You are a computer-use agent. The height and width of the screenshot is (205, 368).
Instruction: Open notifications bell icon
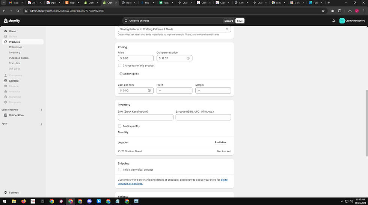click(333, 21)
